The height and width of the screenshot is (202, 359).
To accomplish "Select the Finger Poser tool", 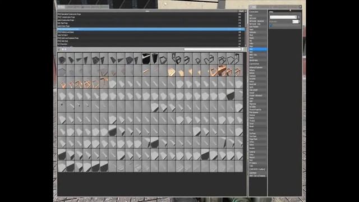I will [x=258, y=139].
